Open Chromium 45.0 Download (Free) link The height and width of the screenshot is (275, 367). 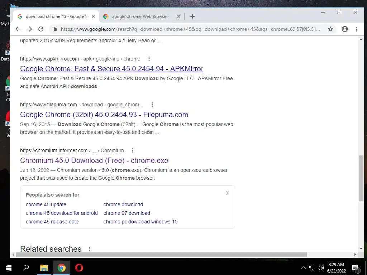[x=94, y=160]
